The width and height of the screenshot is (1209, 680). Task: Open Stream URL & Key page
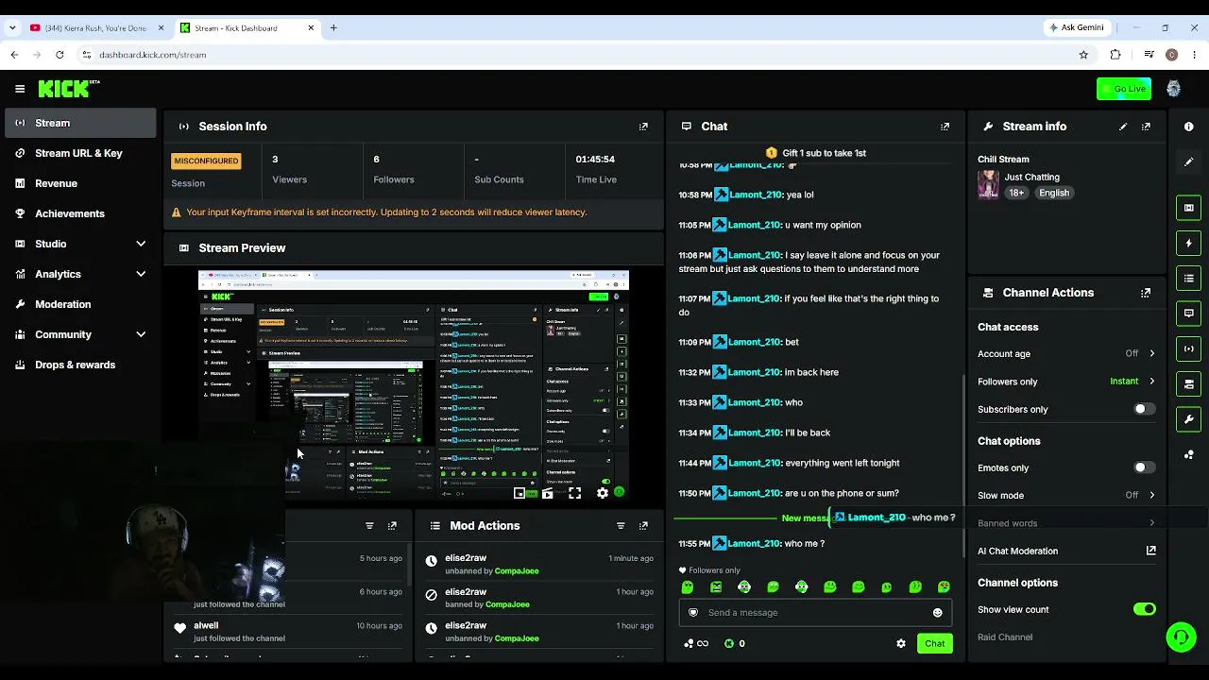80,153
